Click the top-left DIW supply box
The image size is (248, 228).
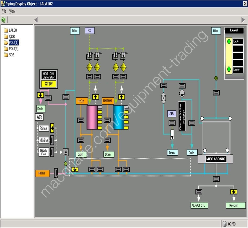(75, 31)
